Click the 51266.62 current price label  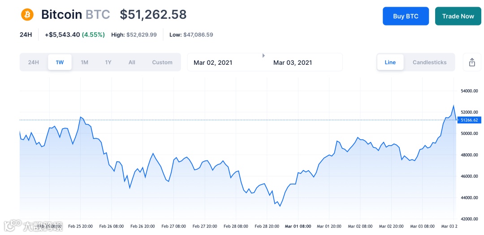[469, 120]
